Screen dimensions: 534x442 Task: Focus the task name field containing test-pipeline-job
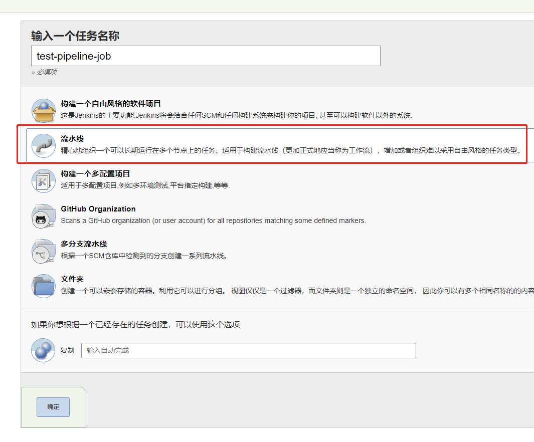[x=206, y=56]
